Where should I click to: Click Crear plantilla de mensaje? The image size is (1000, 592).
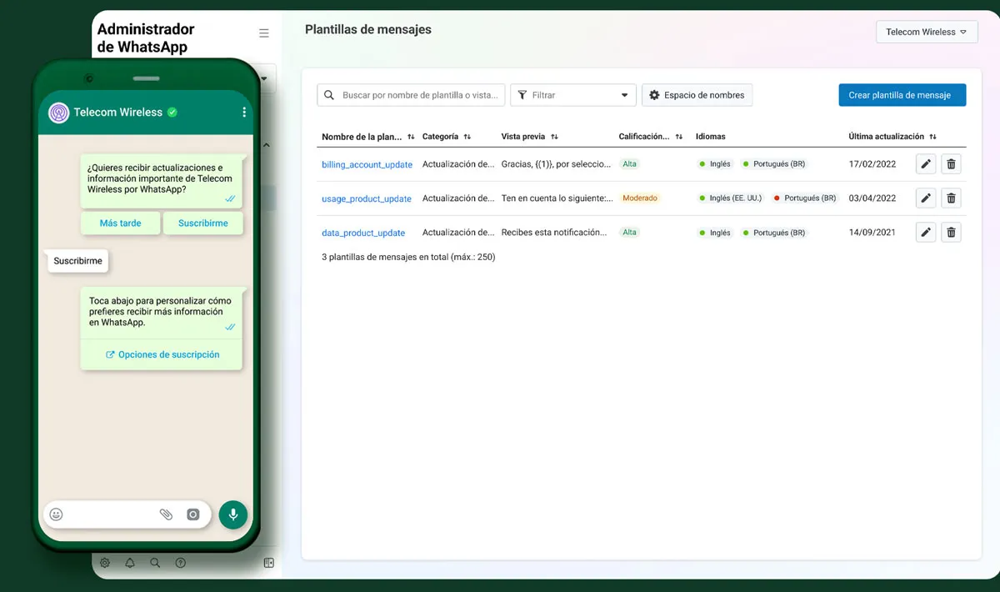tap(902, 94)
